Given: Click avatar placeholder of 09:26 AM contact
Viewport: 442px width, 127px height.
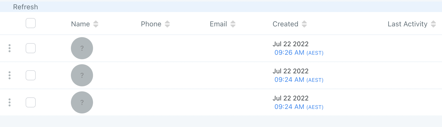Looking at the screenshot, I should 82,48.
